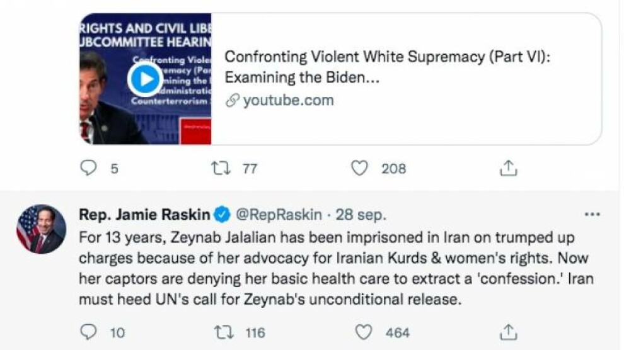This screenshot has width=624, height=350.
Task: Open the tweet's 28 sep. timestamp
Action: pyautogui.click(x=361, y=215)
